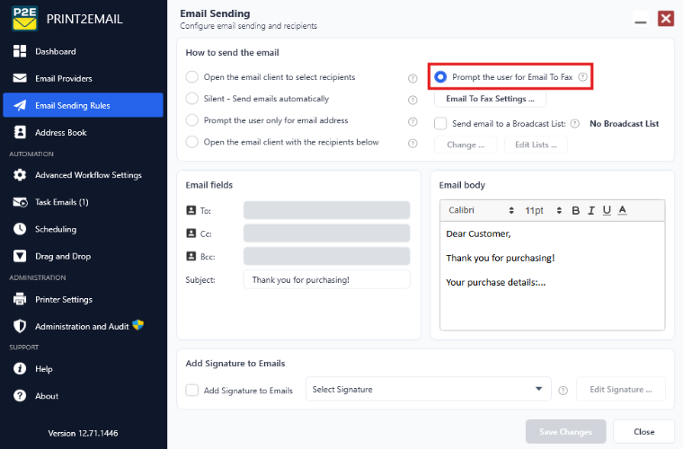The image size is (683, 449).
Task: Click help icon for recipients below option
Action: (412, 144)
